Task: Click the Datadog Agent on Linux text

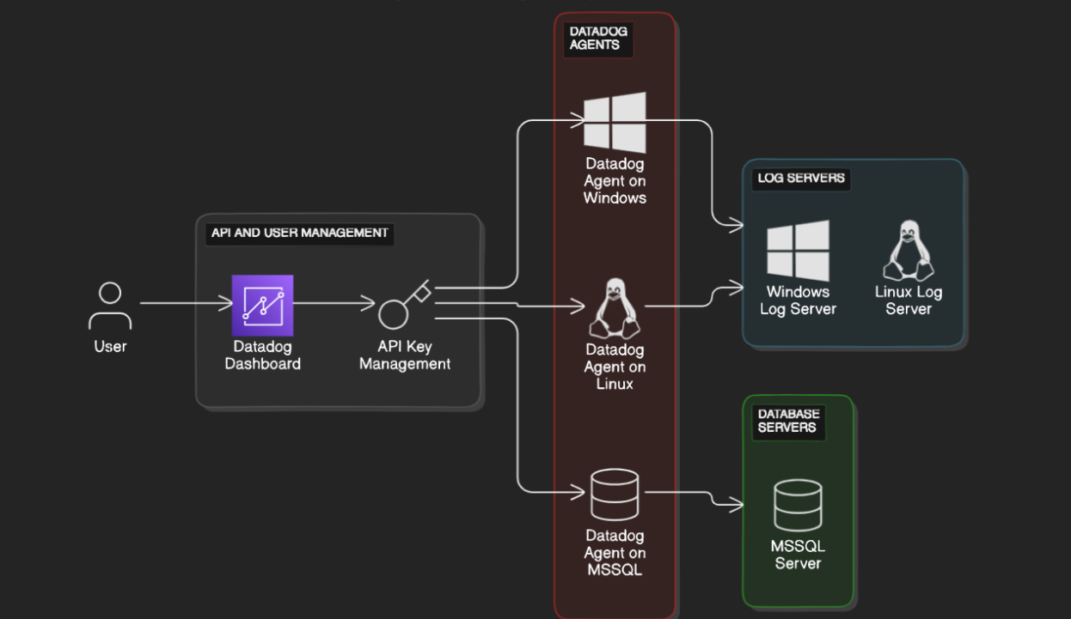Action: coord(615,367)
